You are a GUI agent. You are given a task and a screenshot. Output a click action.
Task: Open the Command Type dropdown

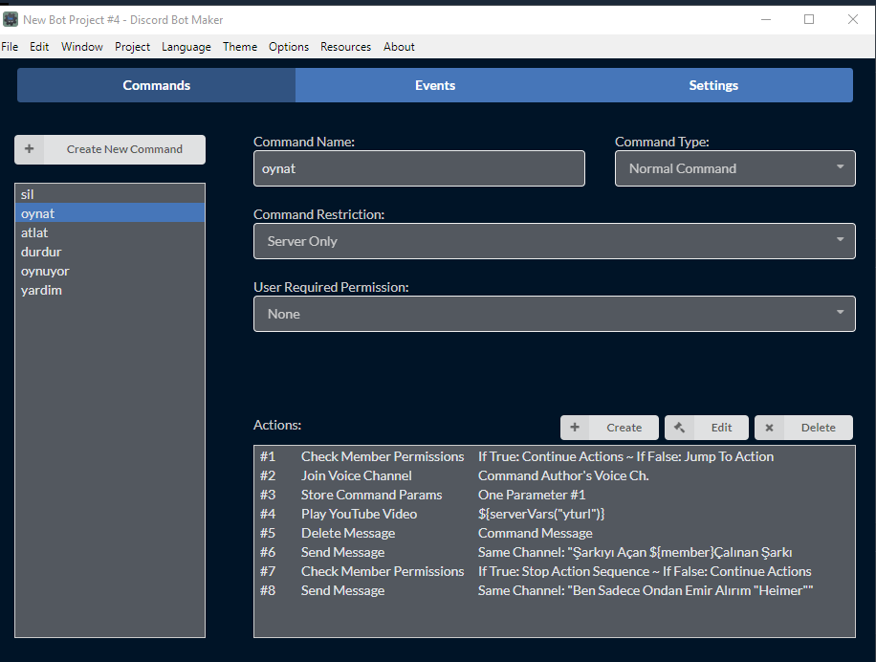coord(734,168)
